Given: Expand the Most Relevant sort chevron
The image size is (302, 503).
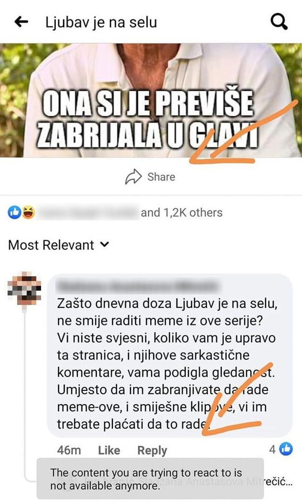Looking at the screenshot, I should (105, 245).
